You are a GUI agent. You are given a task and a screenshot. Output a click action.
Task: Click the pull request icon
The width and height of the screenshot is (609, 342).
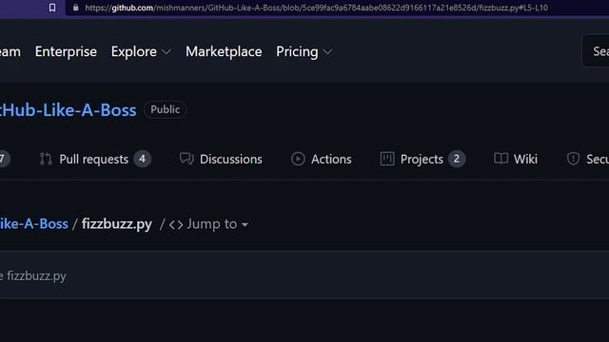click(x=46, y=159)
